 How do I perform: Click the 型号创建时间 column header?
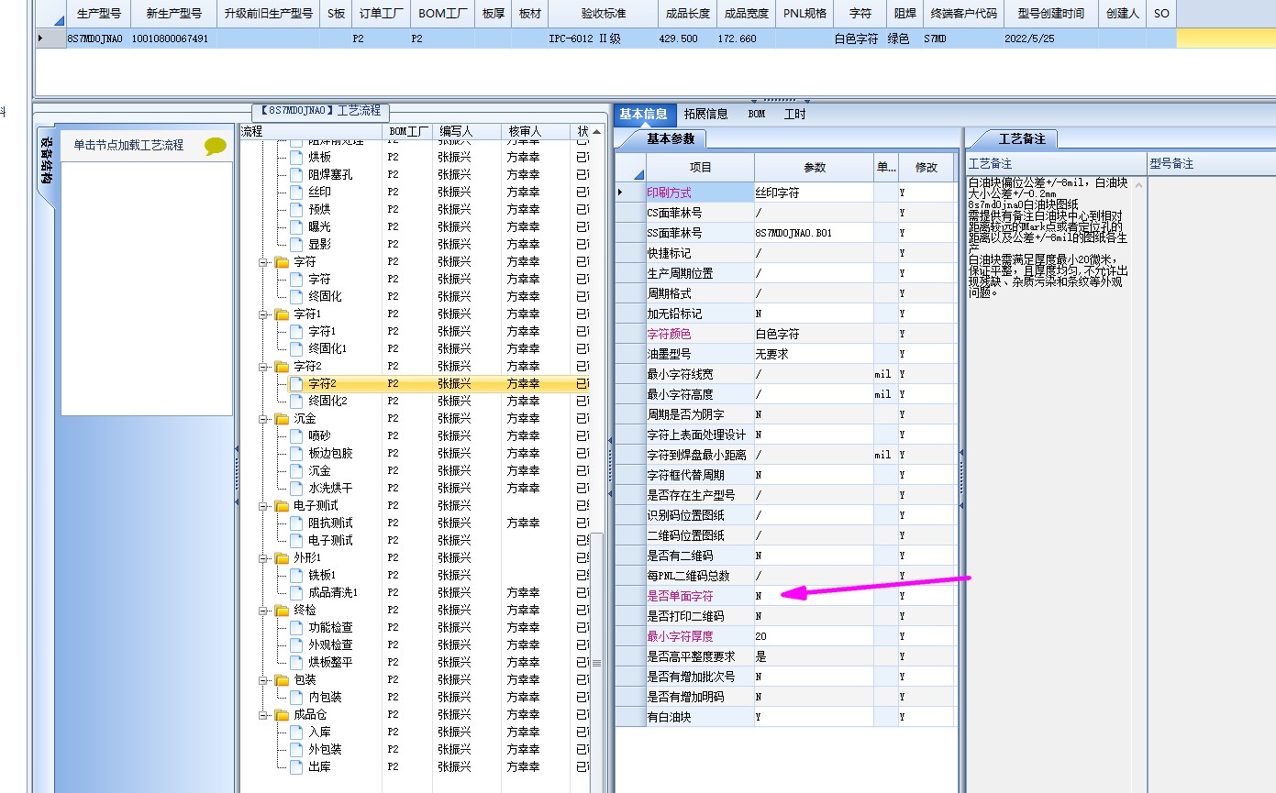pyautogui.click(x=1050, y=14)
